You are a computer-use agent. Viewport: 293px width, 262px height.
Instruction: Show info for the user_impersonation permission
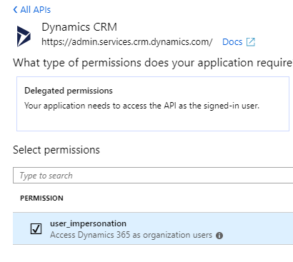tap(219, 236)
